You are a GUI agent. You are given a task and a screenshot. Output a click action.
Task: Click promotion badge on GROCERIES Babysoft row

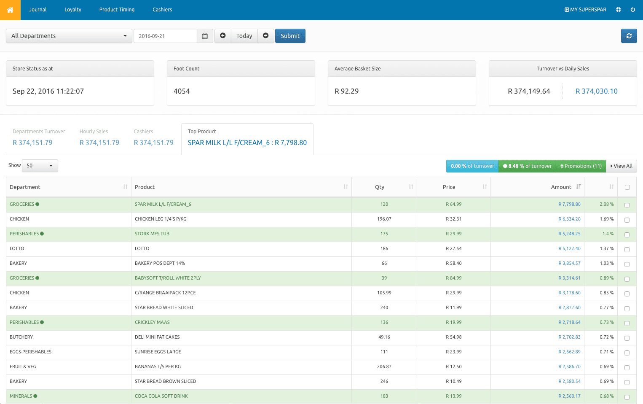tap(37, 278)
